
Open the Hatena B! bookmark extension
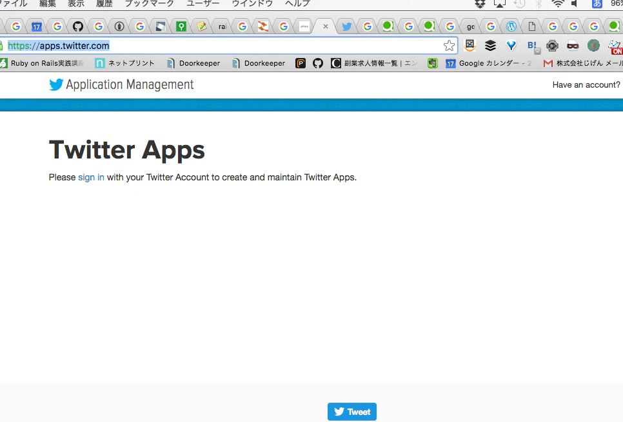pyautogui.click(x=533, y=46)
